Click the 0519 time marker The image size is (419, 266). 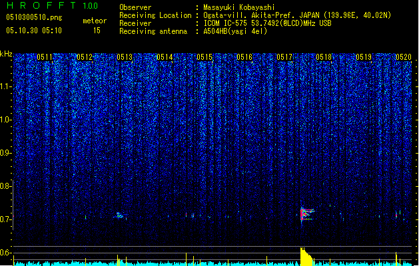pos(364,57)
